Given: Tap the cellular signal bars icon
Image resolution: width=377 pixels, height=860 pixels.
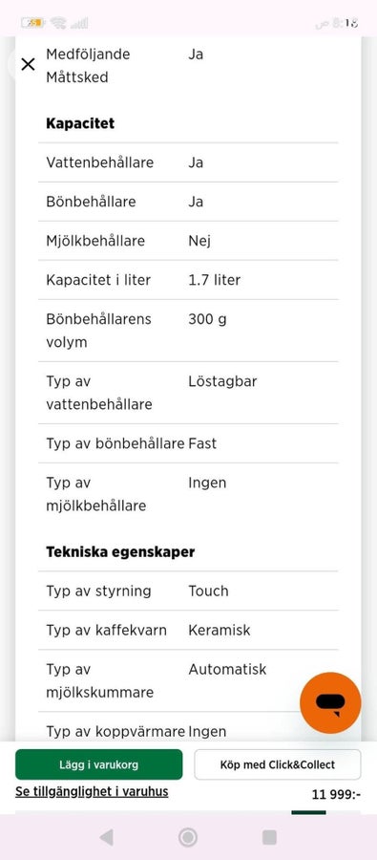Looking at the screenshot, I should (79, 23).
